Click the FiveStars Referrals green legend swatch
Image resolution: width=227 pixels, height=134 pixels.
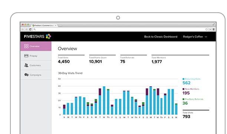click(184, 99)
